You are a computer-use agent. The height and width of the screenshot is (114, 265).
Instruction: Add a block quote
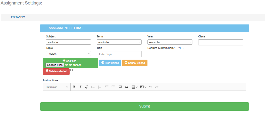pyautogui.click(x=127, y=87)
